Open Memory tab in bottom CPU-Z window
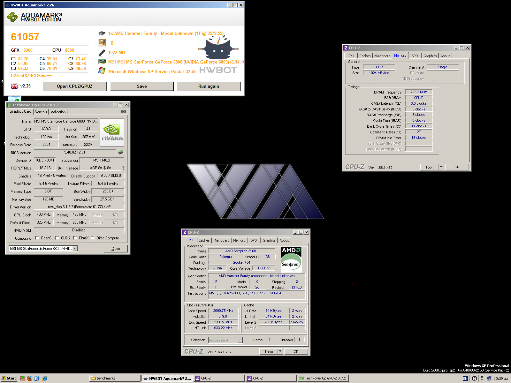511x383 pixels. pos(239,240)
